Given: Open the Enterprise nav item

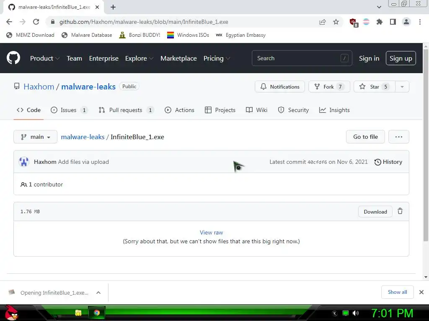Looking at the screenshot, I should click(x=104, y=58).
